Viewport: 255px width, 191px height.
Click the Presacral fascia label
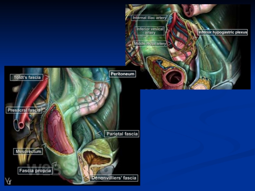[24, 110]
